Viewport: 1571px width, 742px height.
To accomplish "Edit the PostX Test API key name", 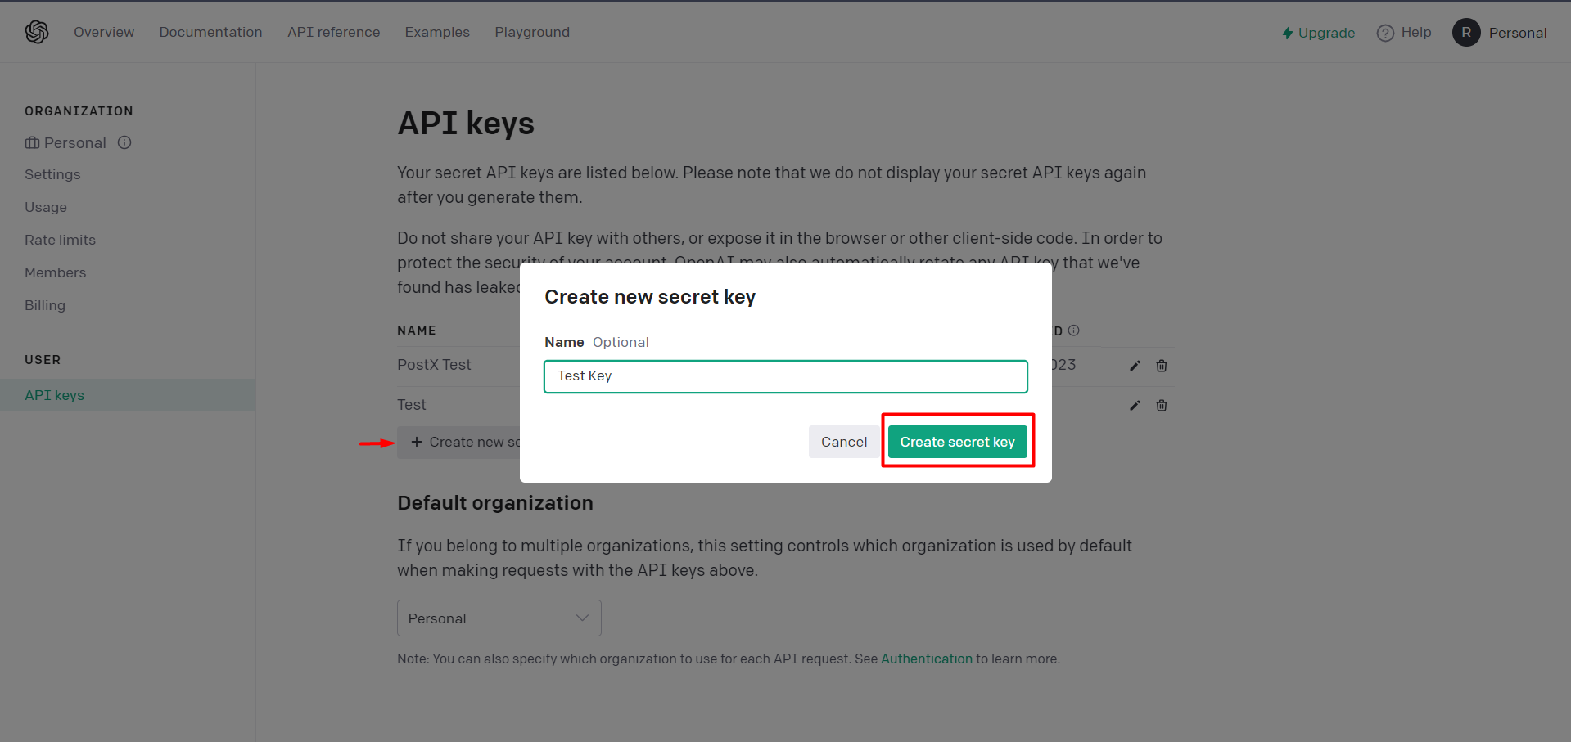I will tap(1134, 366).
